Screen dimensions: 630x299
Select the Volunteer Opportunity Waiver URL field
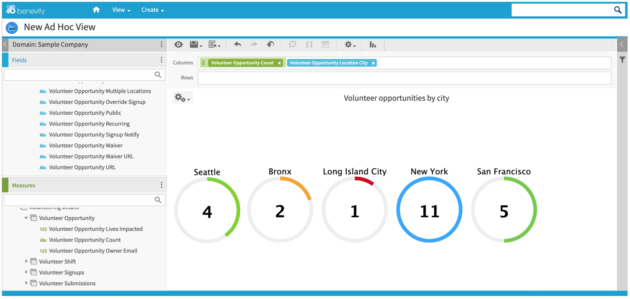[91, 157]
